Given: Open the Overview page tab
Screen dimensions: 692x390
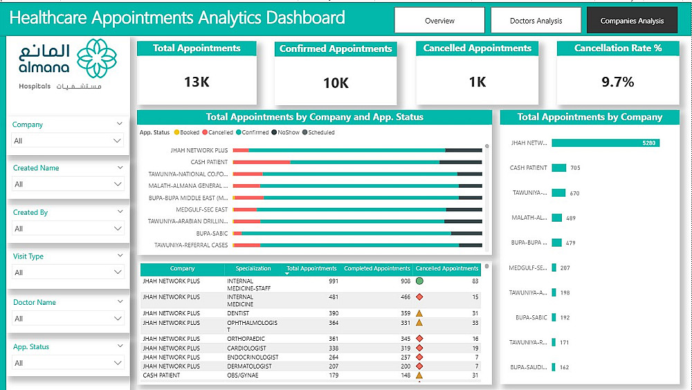Looking at the screenshot, I should point(439,20).
